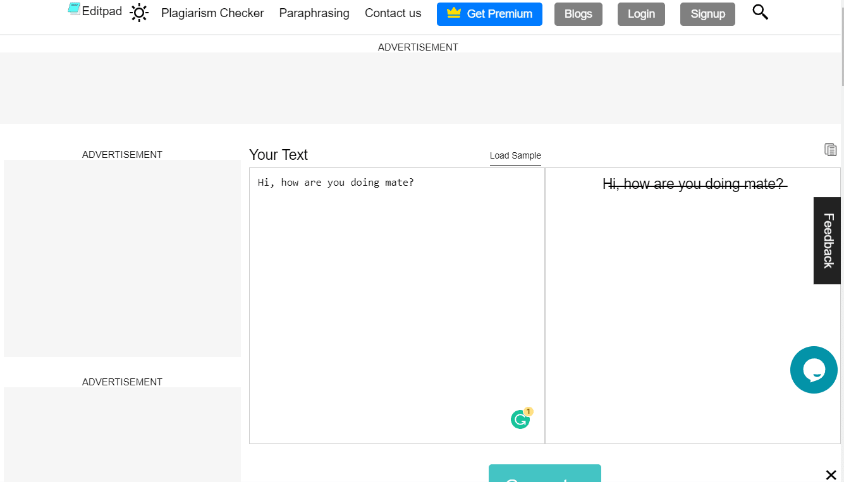Click the Grammarly icon in the text box
844x482 pixels.
520,419
